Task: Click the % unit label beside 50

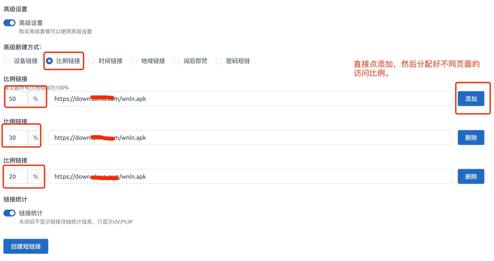Action: (x=36, y=99)
